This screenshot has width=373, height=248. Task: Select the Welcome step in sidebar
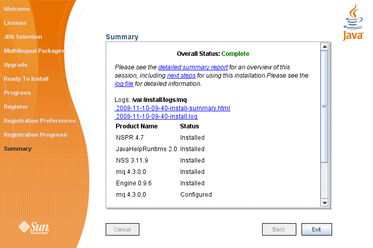pos(17,9)
